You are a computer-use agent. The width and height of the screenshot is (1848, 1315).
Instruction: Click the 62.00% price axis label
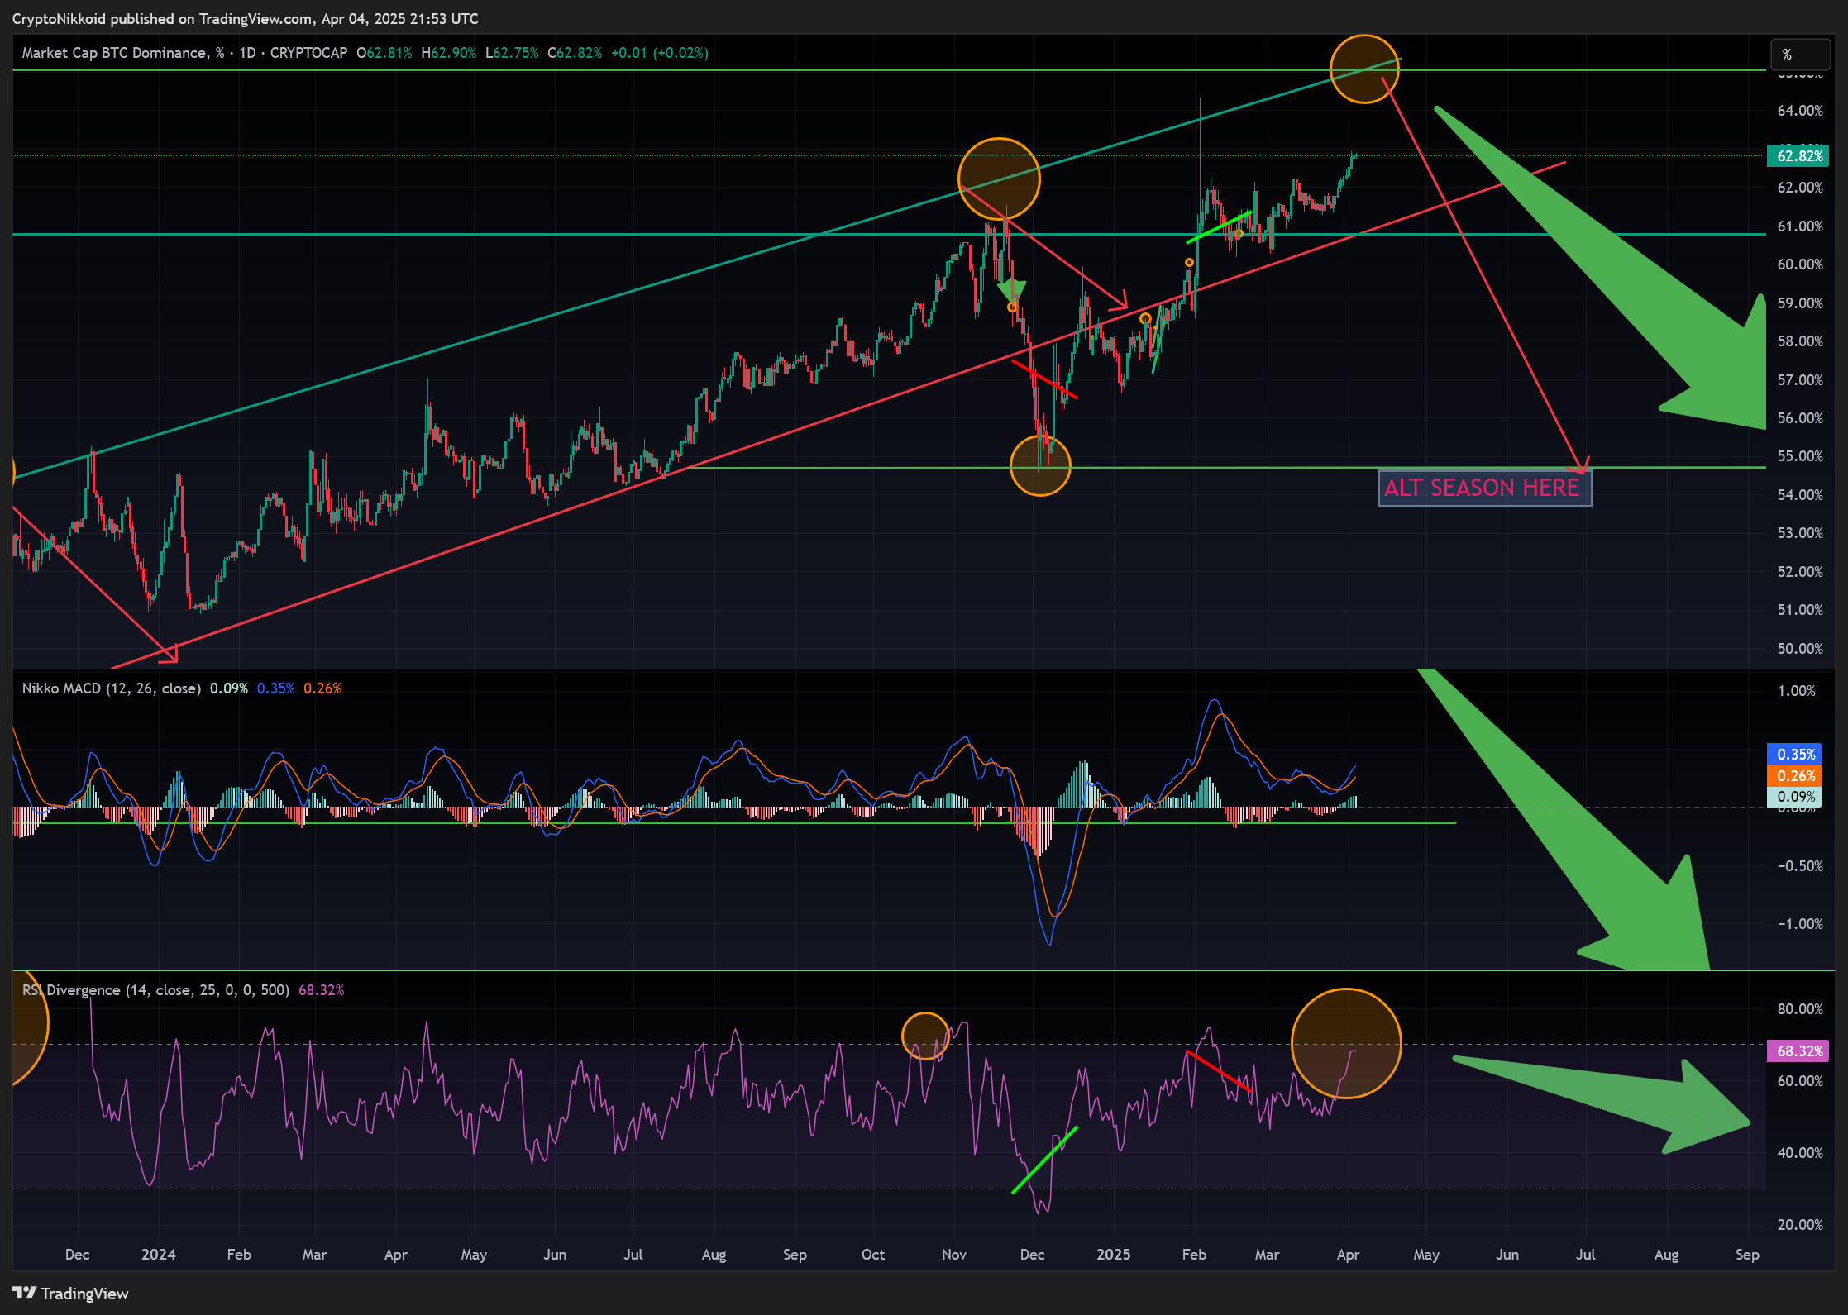coord(1800,188)
